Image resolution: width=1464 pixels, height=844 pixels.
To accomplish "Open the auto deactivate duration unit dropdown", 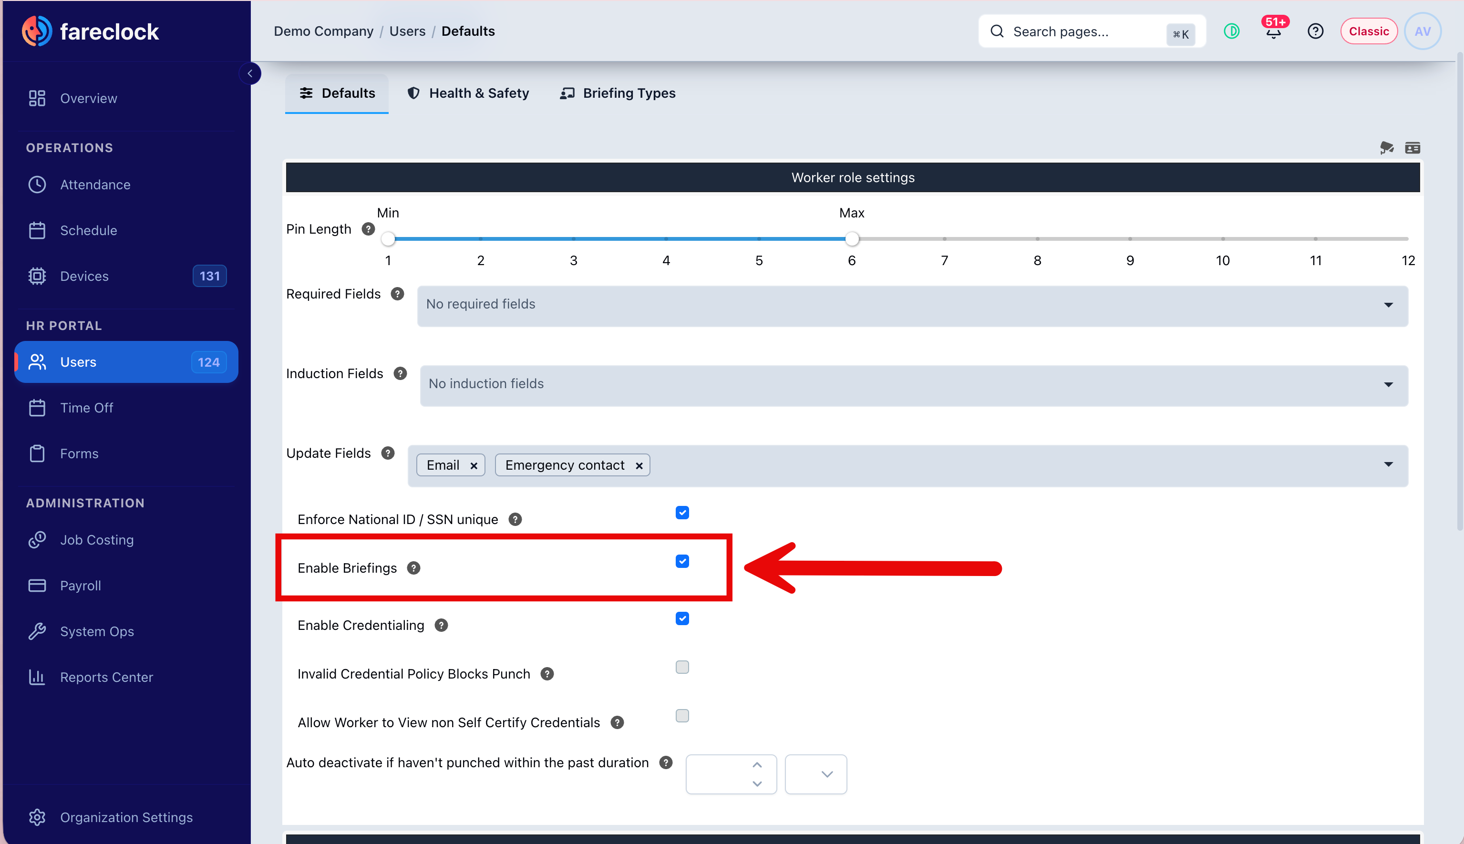I will point(815,774).
